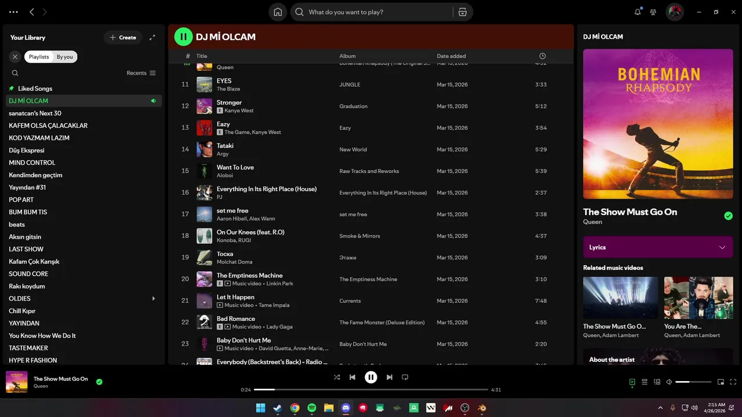Image resolution: width=742 pixels, height=417 pixels.
Task: Select the Playlists filter chip
Action: pyautogui.click(x=39, y=57)
